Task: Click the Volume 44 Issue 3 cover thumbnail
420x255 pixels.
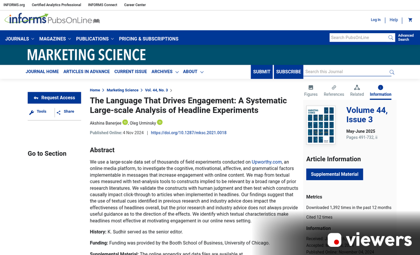Action: (x=321, y=125)
